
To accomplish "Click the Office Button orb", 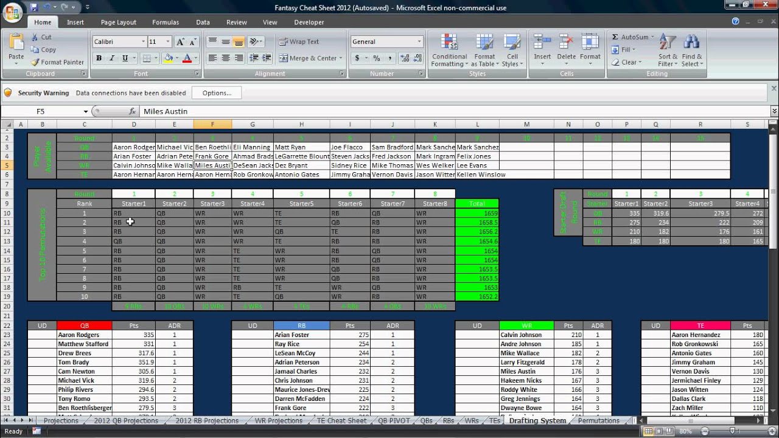I will pyautogui.click(x=12, y=11).
